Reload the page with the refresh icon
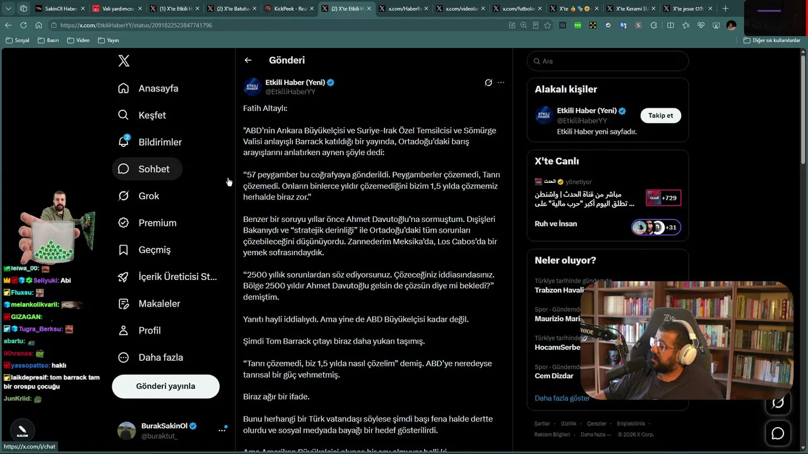This screenshot has height=454, width=808. click(23, 25)
